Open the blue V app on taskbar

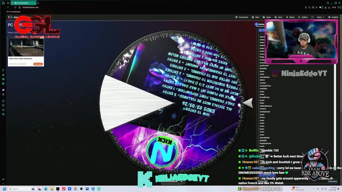69,189
